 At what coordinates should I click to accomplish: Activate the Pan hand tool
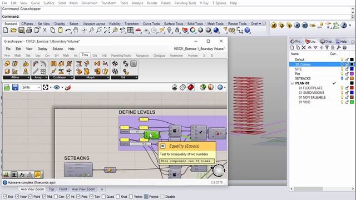coord(76,30)
